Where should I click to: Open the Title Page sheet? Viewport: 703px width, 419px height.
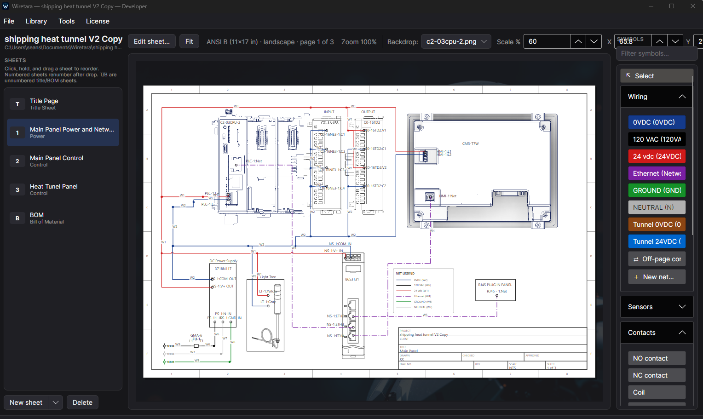coord(63,104)
